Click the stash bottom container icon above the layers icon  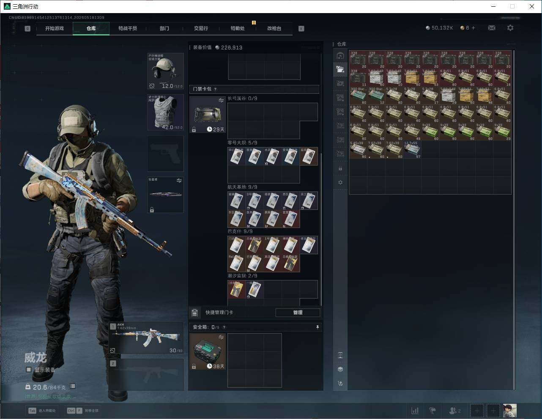340,355
